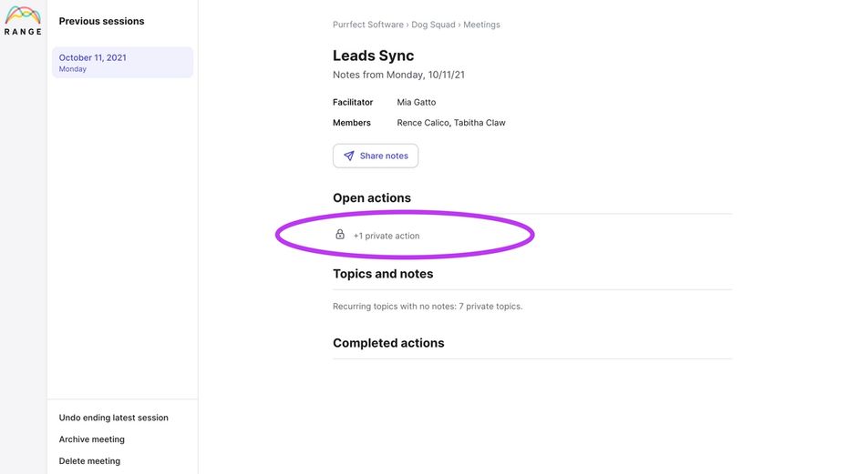Click the members text 'Rence Calico, Tabitha Claw'

(x=451, y=123)
